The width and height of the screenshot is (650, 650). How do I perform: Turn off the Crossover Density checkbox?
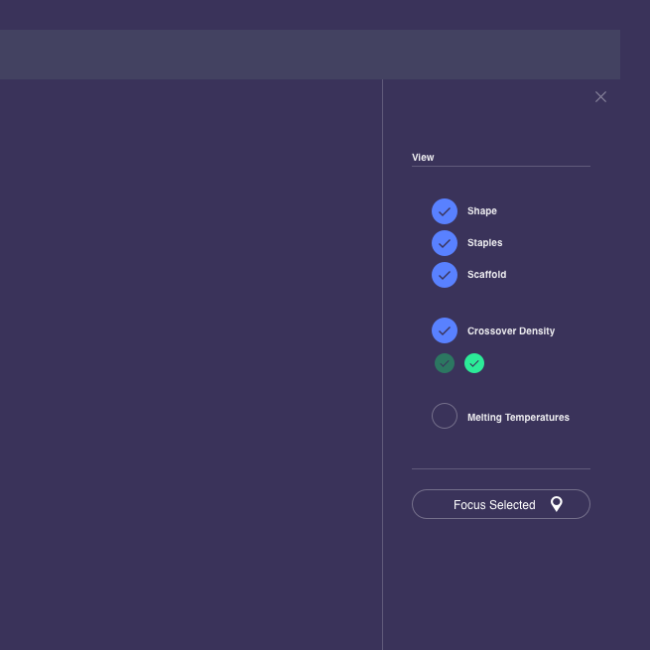point(445,331)
